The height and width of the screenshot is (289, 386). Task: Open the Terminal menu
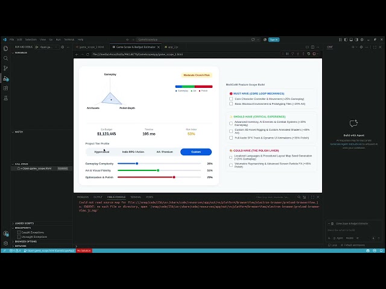(x=69, y=40)
